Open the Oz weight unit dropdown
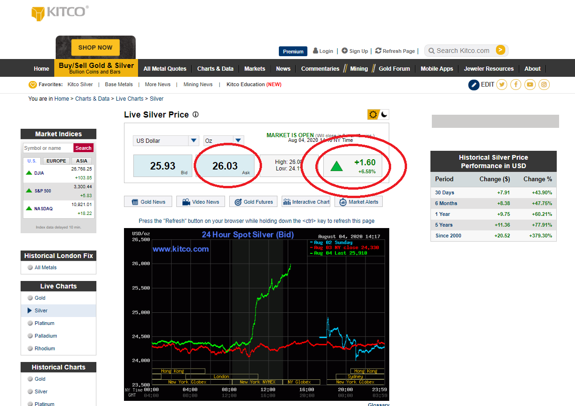 click(224, 140)
